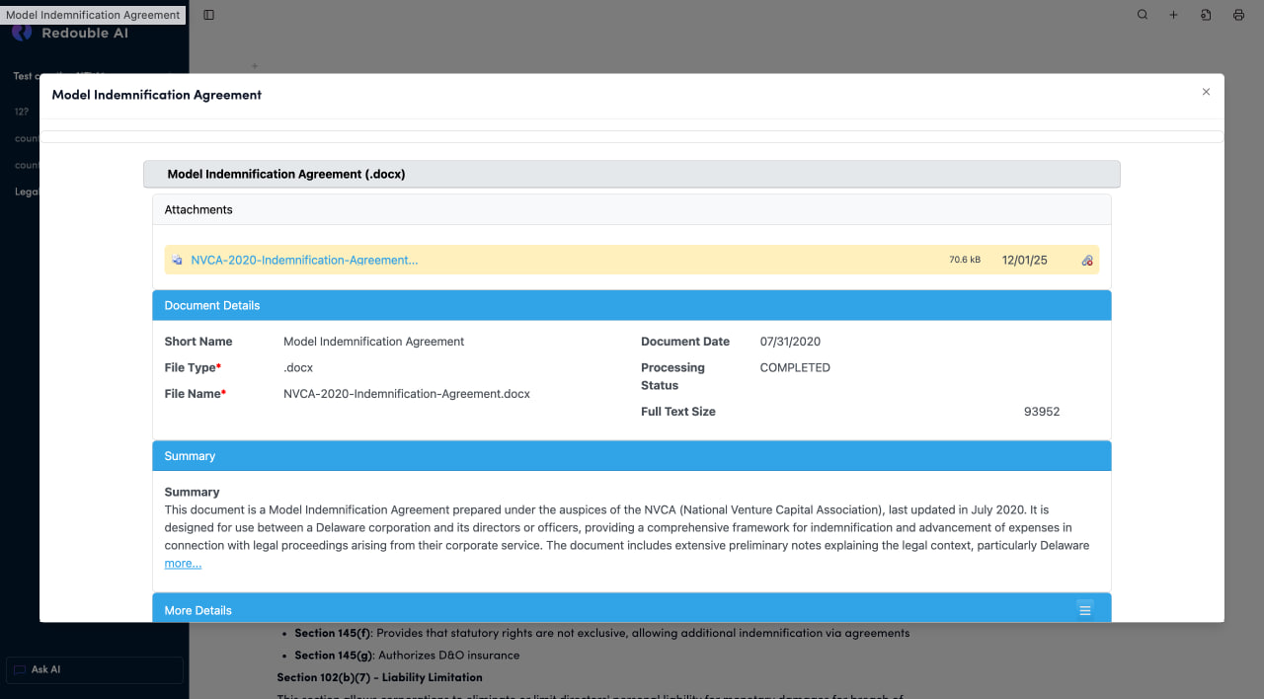Close the Model Indemnification Agreement dialog
This screenshot has width=1264, height=699.
(x=1206, y=92)
